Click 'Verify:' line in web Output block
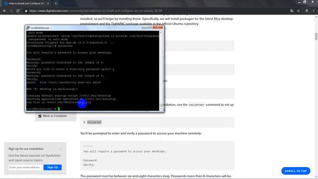318x179 pixels. 89,165
